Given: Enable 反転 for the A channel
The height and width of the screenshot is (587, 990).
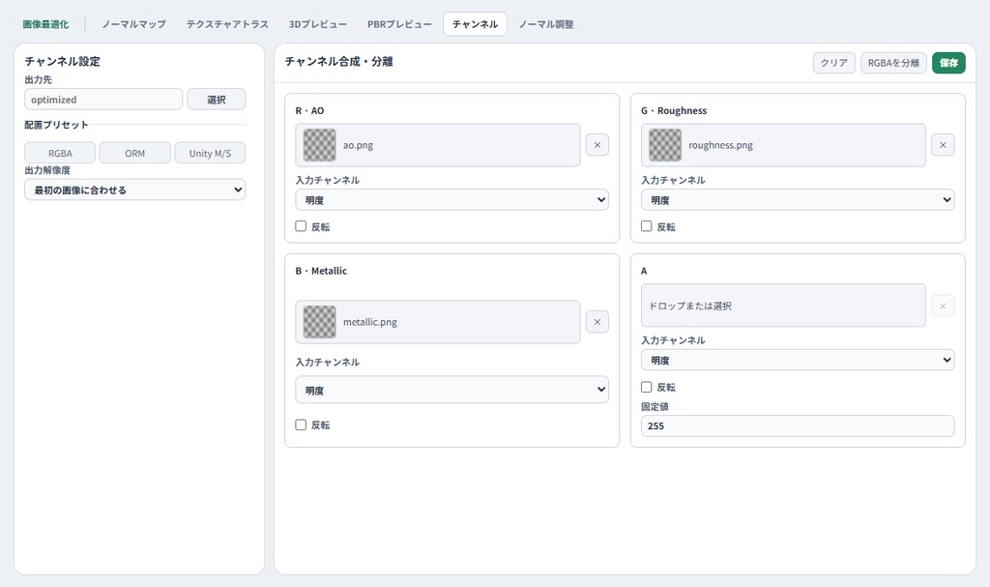Looking at the screenshot, I should tap(646, 387).
